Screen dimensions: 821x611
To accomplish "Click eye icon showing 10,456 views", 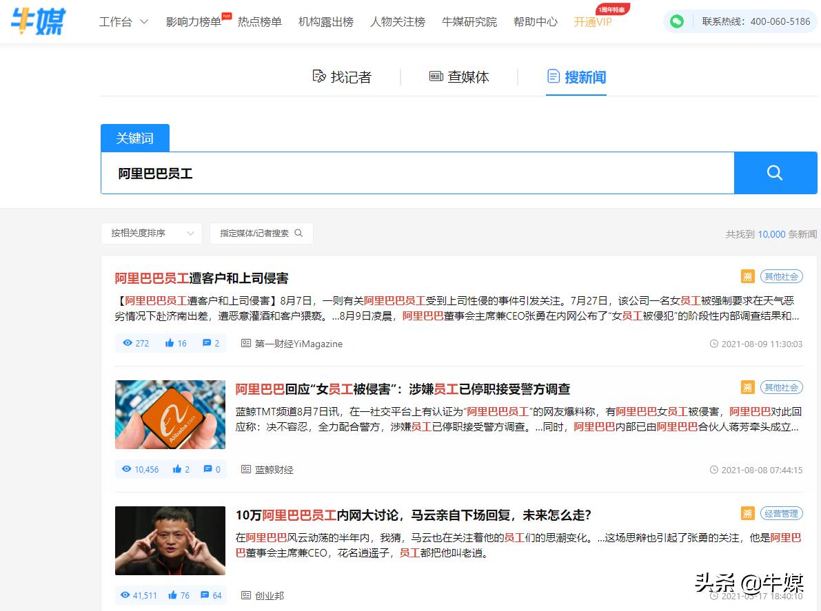I will tap(126, 469).
